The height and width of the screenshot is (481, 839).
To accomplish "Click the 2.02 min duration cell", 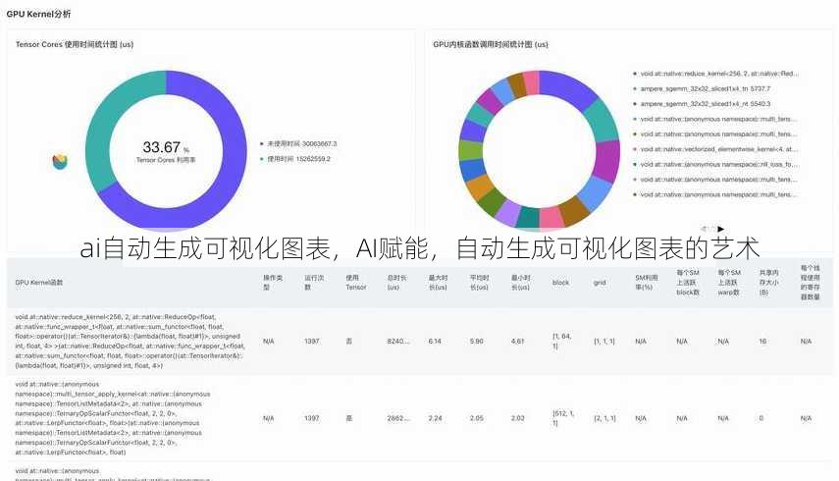I will [x=517, y=418].
